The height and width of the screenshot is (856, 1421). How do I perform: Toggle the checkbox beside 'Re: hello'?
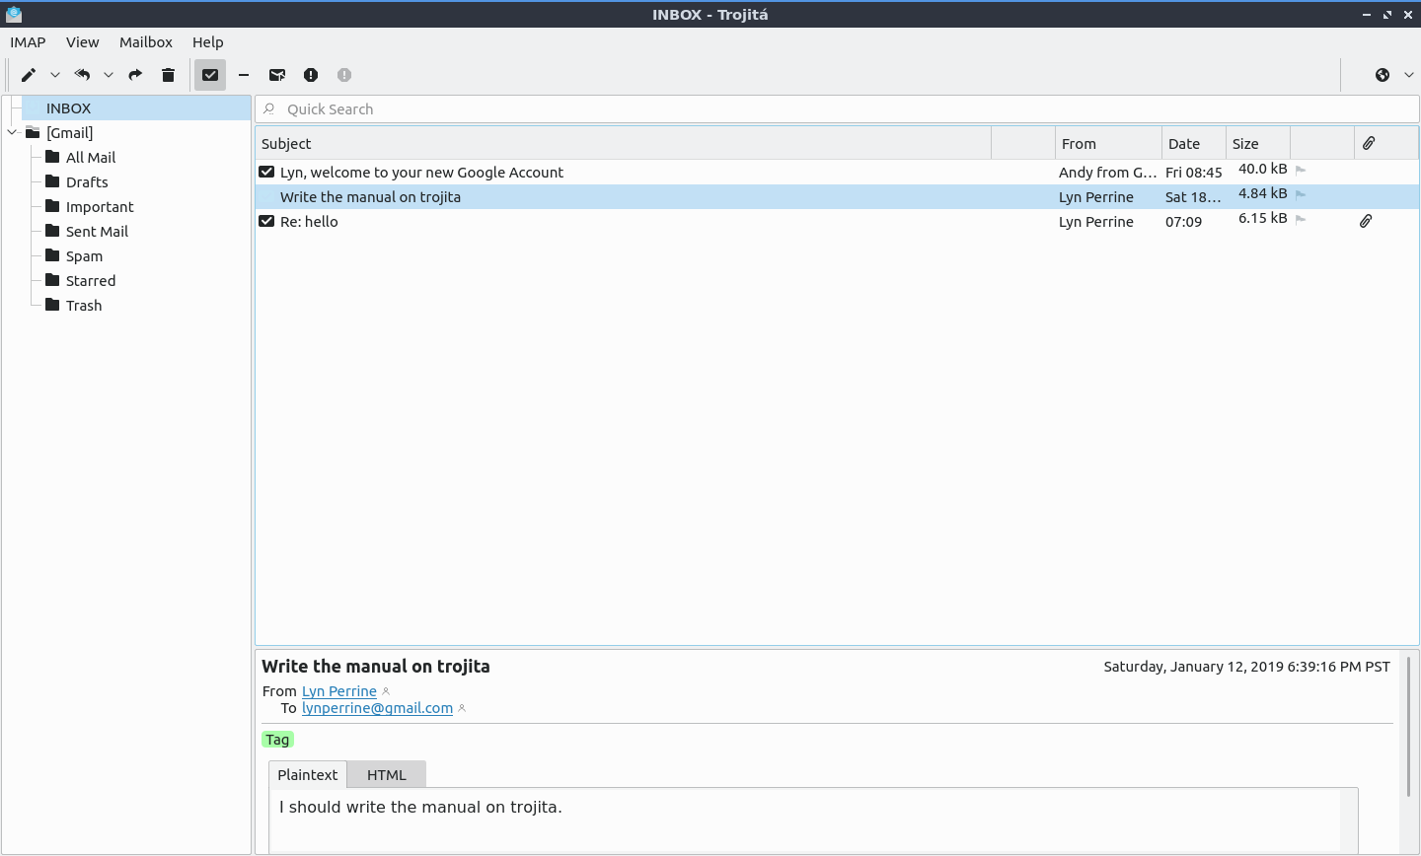(x=266, y=221)
